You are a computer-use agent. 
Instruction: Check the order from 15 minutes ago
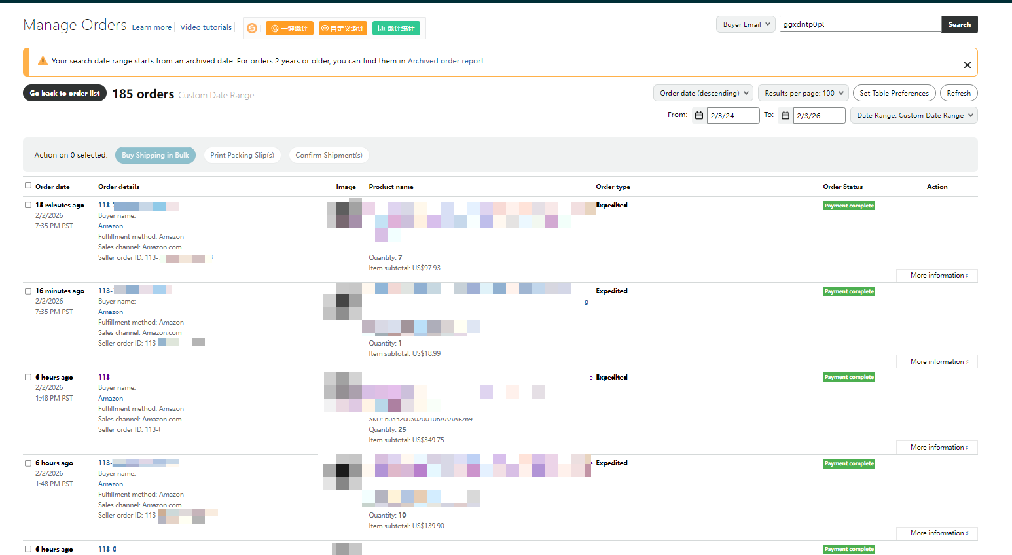coord(28,205)
